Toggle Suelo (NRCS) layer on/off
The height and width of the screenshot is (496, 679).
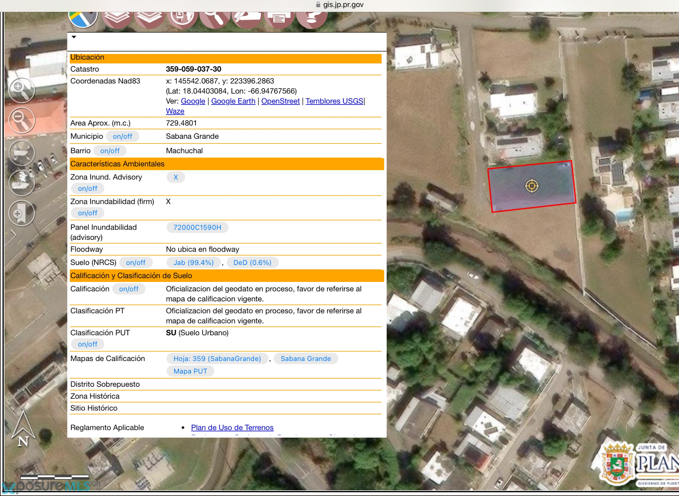(x=135, y=263)
